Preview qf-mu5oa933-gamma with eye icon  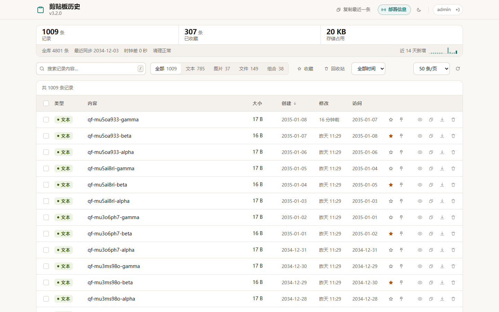(x=420, y=120)
